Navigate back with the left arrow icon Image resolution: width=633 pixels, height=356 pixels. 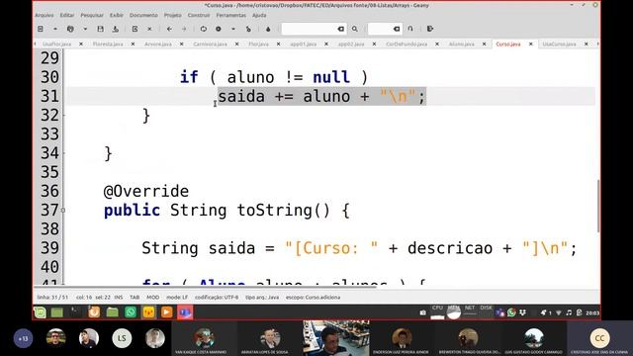tap(169, 29)
